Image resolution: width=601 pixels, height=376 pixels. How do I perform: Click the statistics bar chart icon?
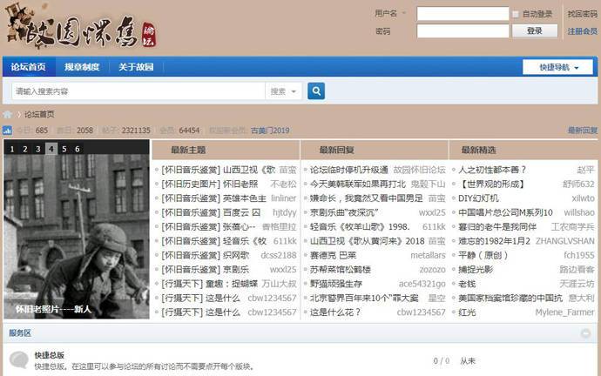point(8,131)
